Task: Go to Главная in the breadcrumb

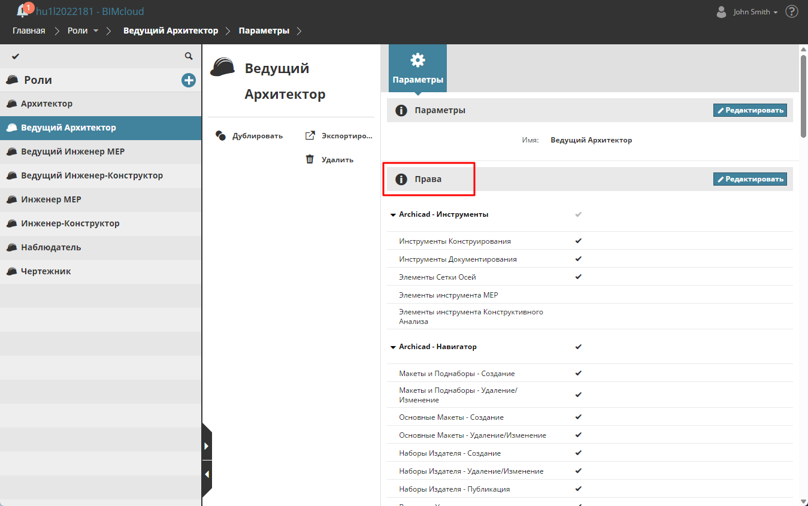Action: [x=29, y=31]
